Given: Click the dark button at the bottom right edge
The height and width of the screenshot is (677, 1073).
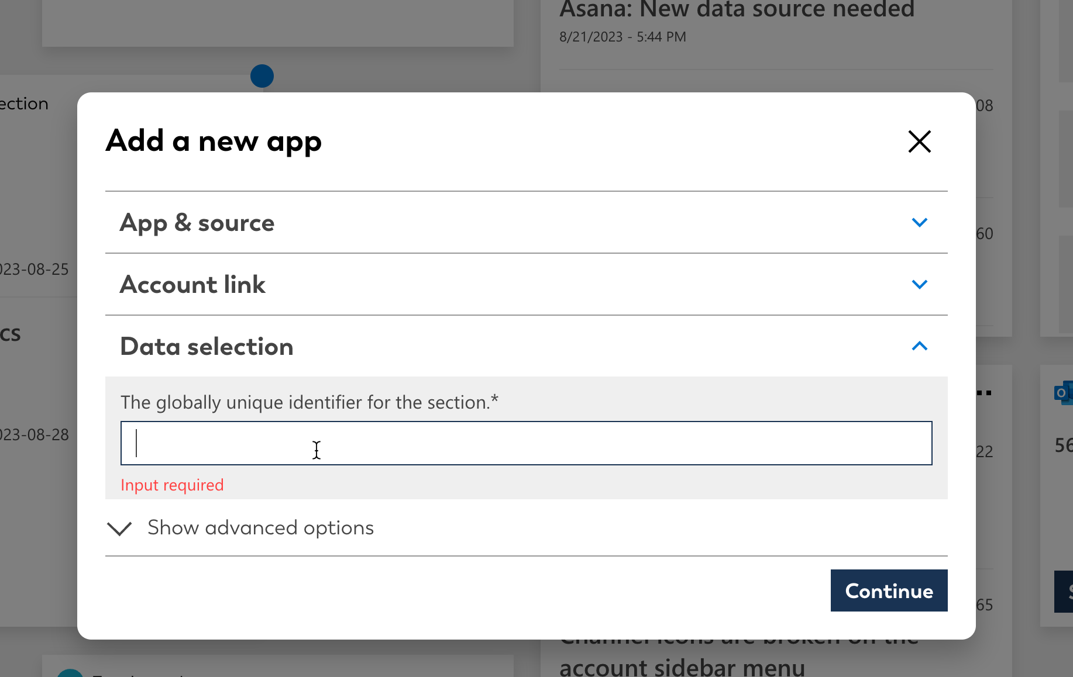Looking at the screenshot, I should tap(1065, 591).
